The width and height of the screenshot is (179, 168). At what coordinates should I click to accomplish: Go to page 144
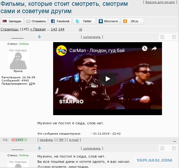(61, 29)
